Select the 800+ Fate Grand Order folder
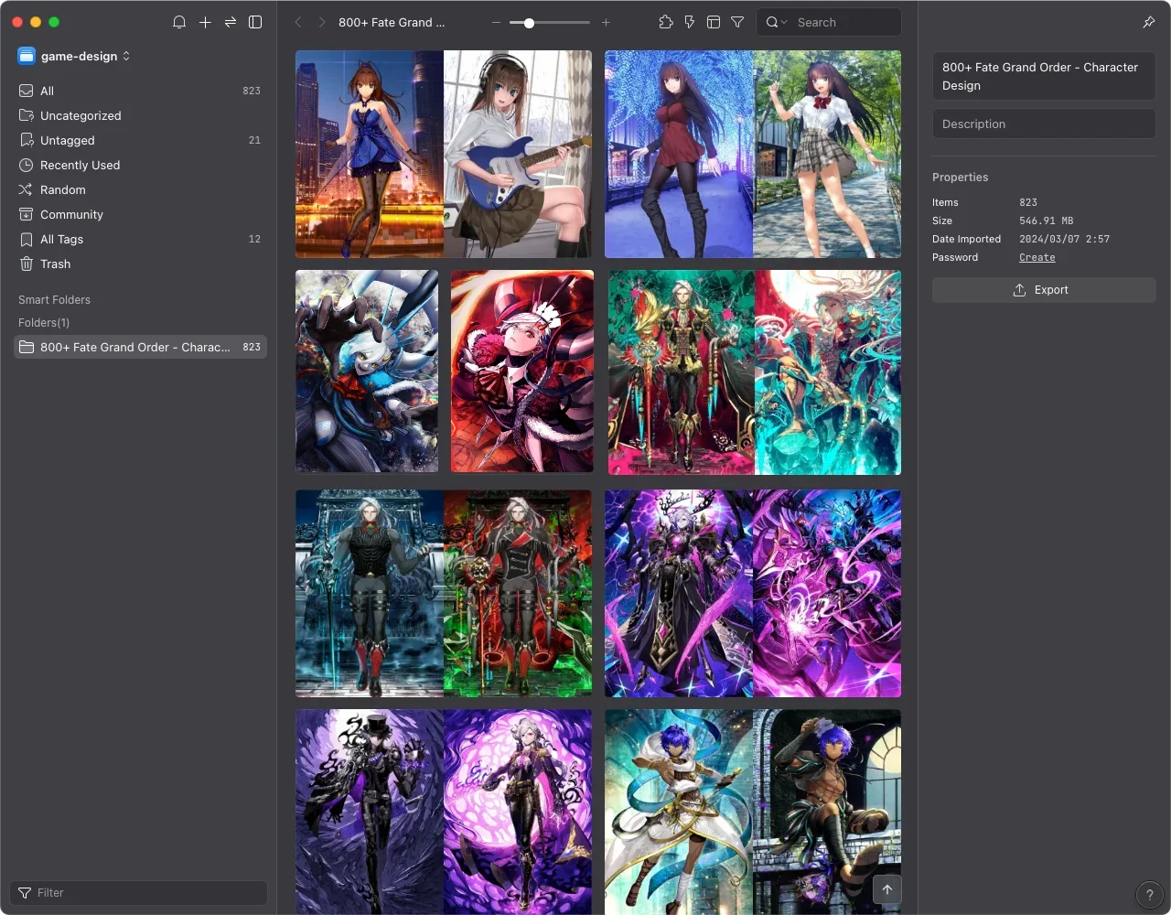Viewport: 1171px width, 915px height. pos(140,347)
